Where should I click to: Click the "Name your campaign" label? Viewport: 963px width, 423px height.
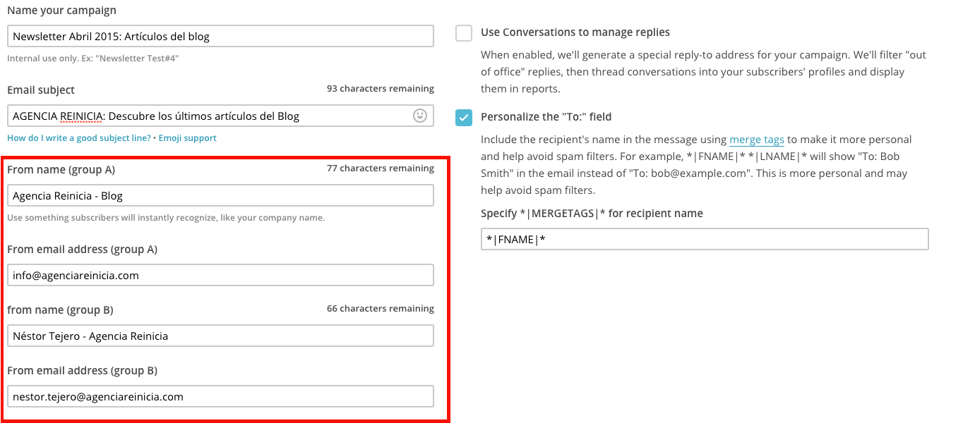62,11
